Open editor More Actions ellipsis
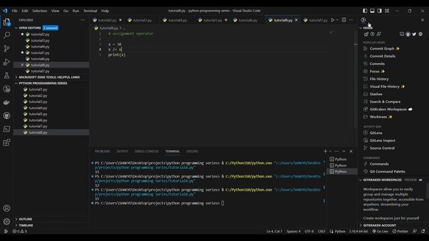This screenshot has width=429, height=241. click(351, 20)
